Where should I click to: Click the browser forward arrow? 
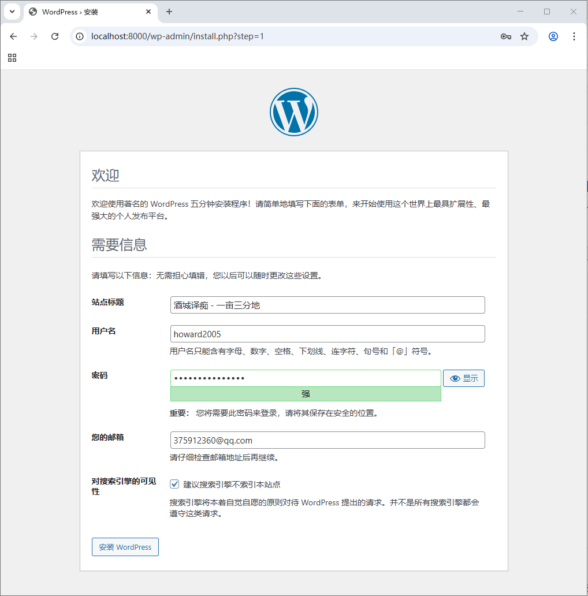pyautogui.click(x=34, y=36)
